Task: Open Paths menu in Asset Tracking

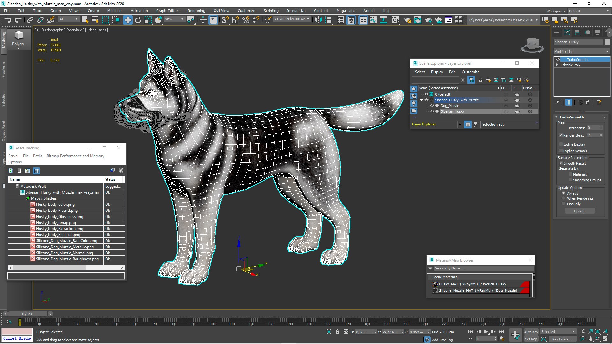Action: coord(38,156)
